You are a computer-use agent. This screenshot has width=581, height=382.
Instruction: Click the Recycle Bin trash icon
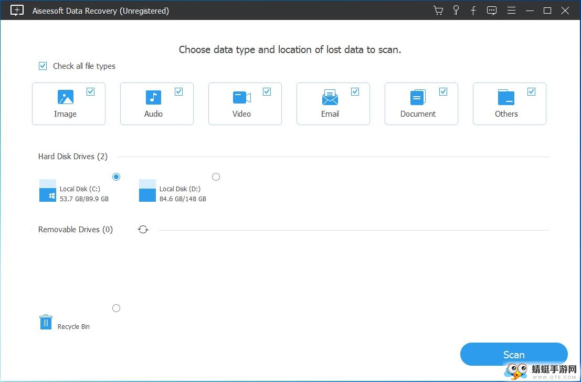[46, 322]
